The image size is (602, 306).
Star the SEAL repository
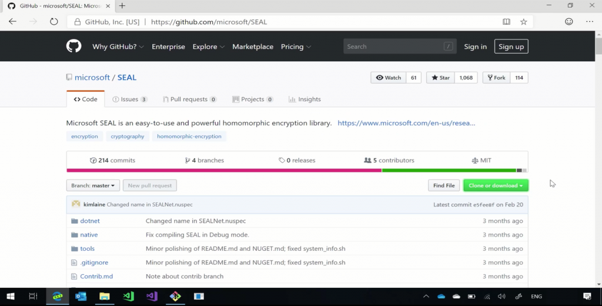click(440, 78)
